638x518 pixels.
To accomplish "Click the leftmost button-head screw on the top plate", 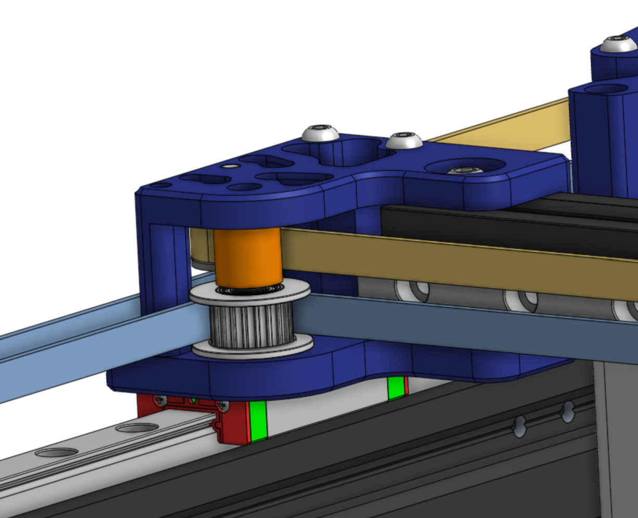I will pos(321,133).
